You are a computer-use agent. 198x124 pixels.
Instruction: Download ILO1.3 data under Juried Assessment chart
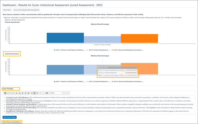[143, 81]
